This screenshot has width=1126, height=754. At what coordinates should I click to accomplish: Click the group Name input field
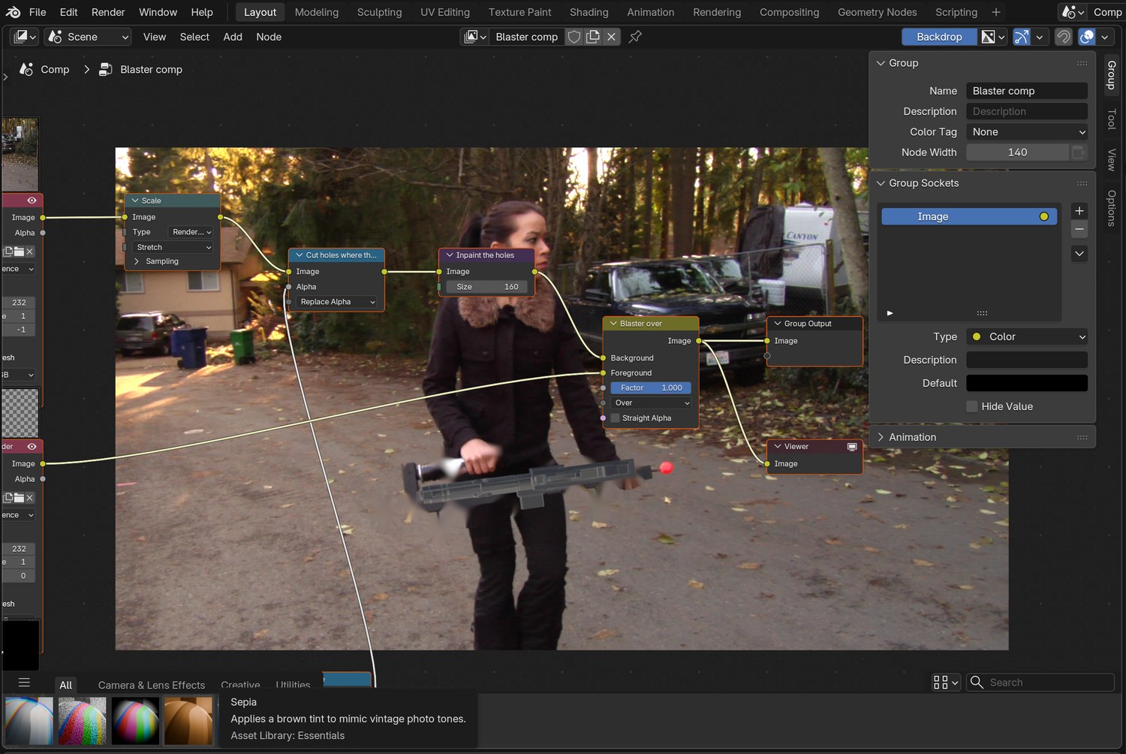click(x=1027, y=91)
